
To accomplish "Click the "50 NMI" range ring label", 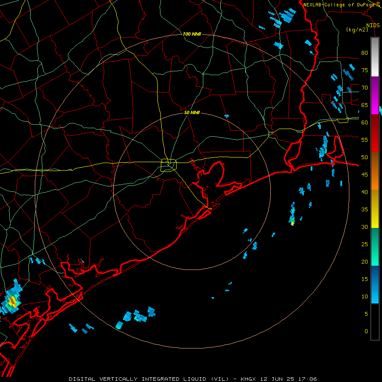I will [192, 112].
